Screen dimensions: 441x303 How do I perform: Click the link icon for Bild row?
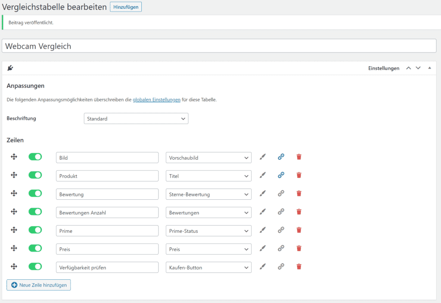(281, 157)
